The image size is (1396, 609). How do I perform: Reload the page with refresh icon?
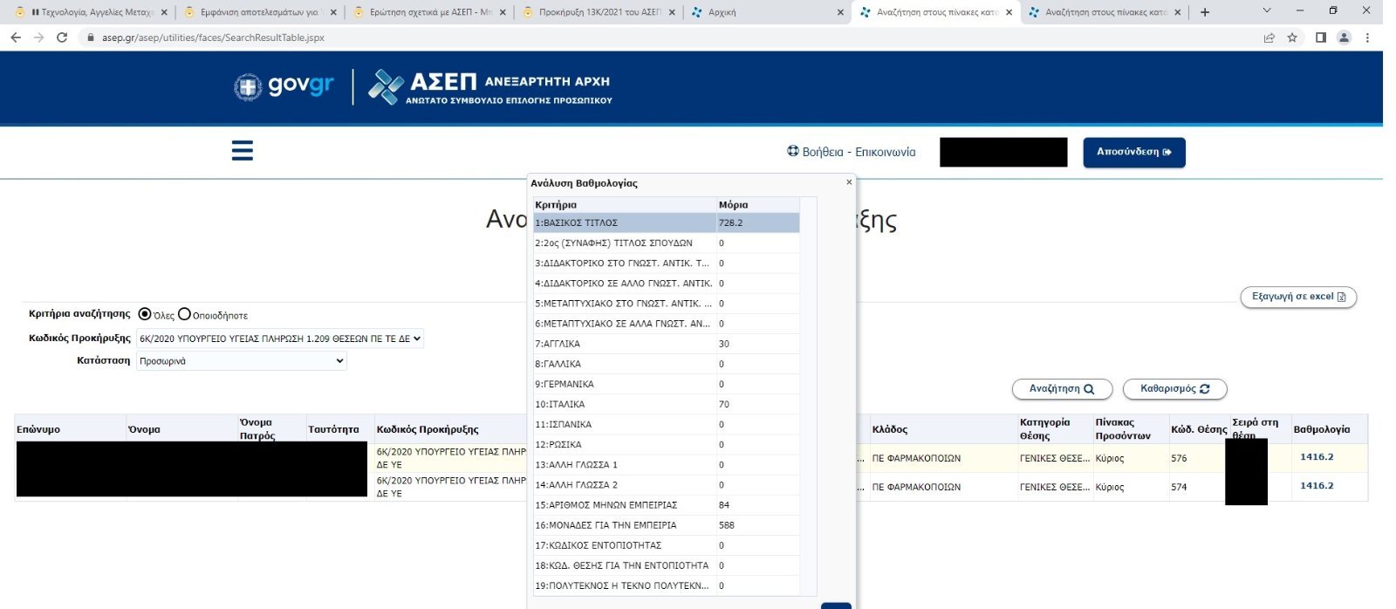[62, 38]
